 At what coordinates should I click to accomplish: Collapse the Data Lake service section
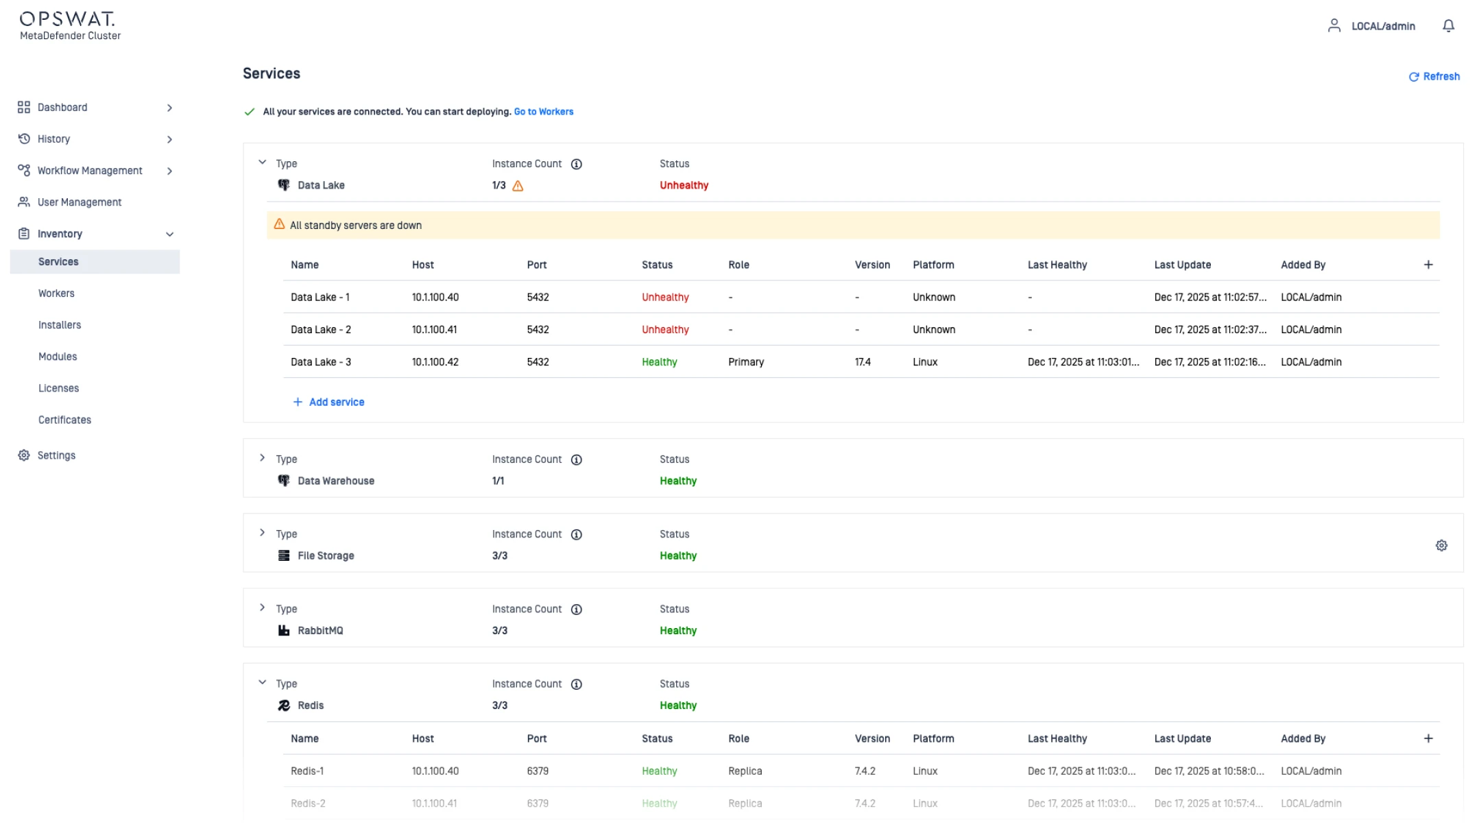point(262,162)
